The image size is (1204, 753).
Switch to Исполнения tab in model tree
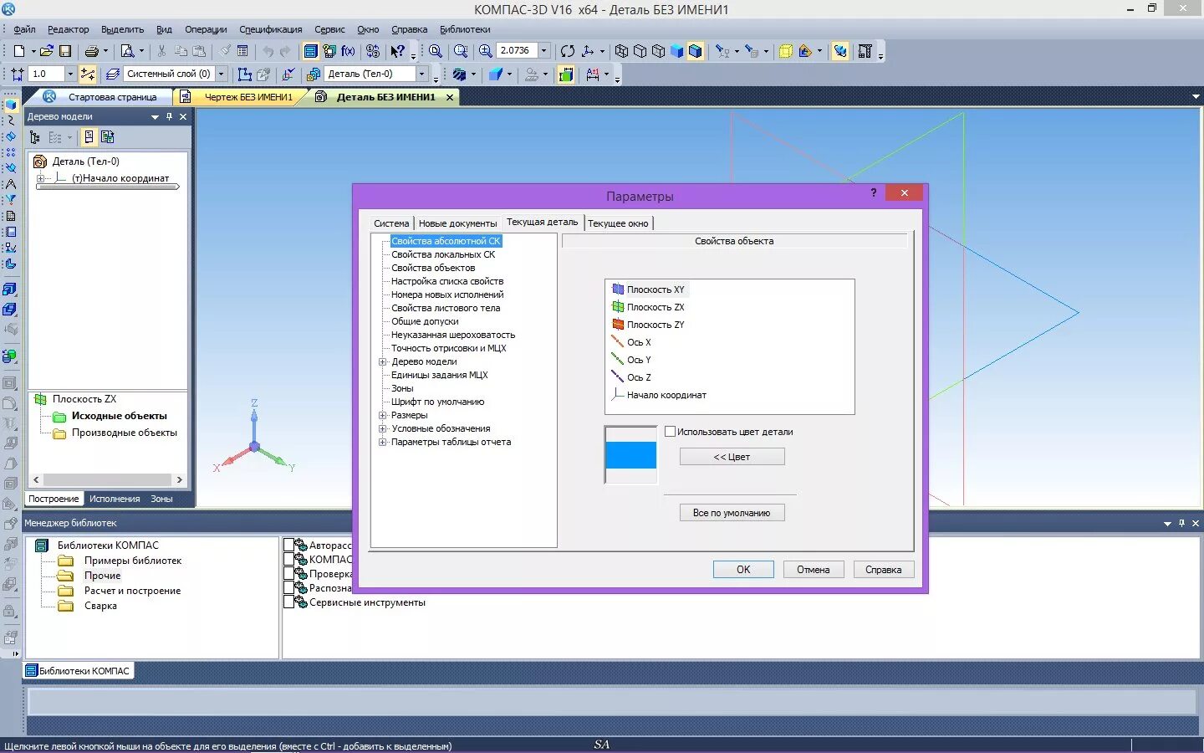pos(115,499)
